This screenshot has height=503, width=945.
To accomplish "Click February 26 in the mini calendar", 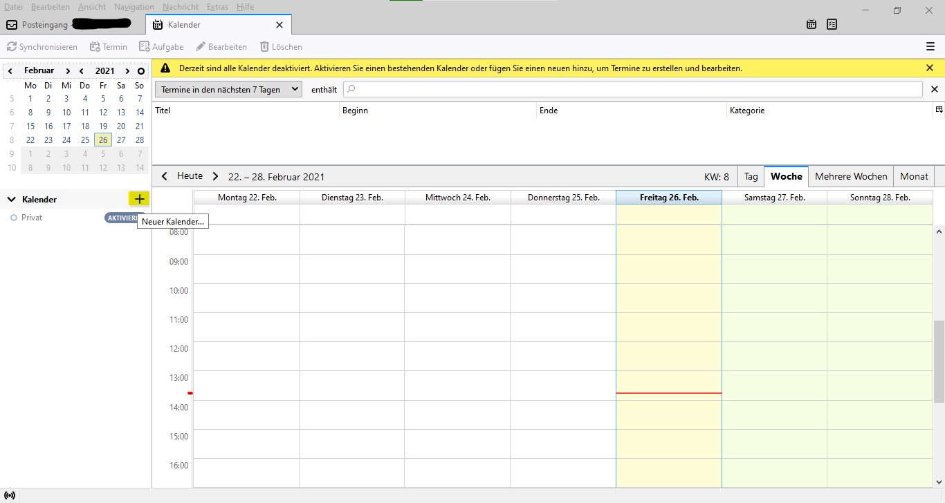I will [102, 140].
